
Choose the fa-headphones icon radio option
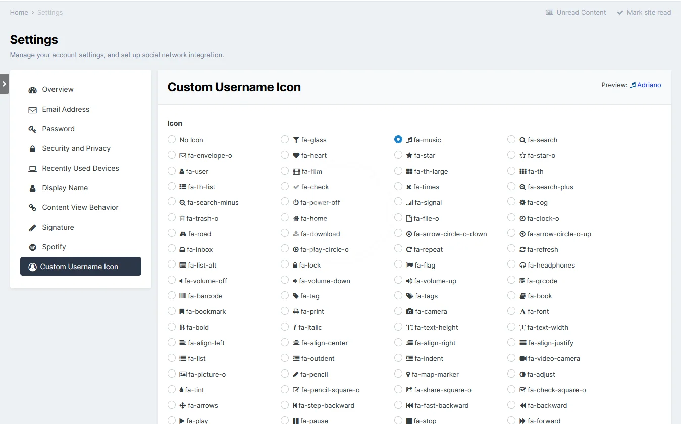(x=511, y=265)
